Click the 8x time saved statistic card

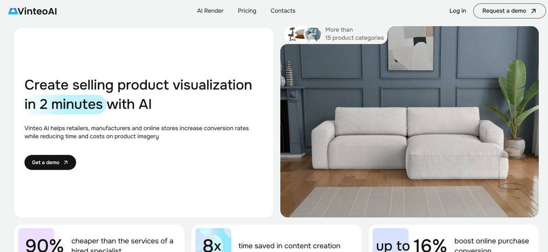[276, 238]
